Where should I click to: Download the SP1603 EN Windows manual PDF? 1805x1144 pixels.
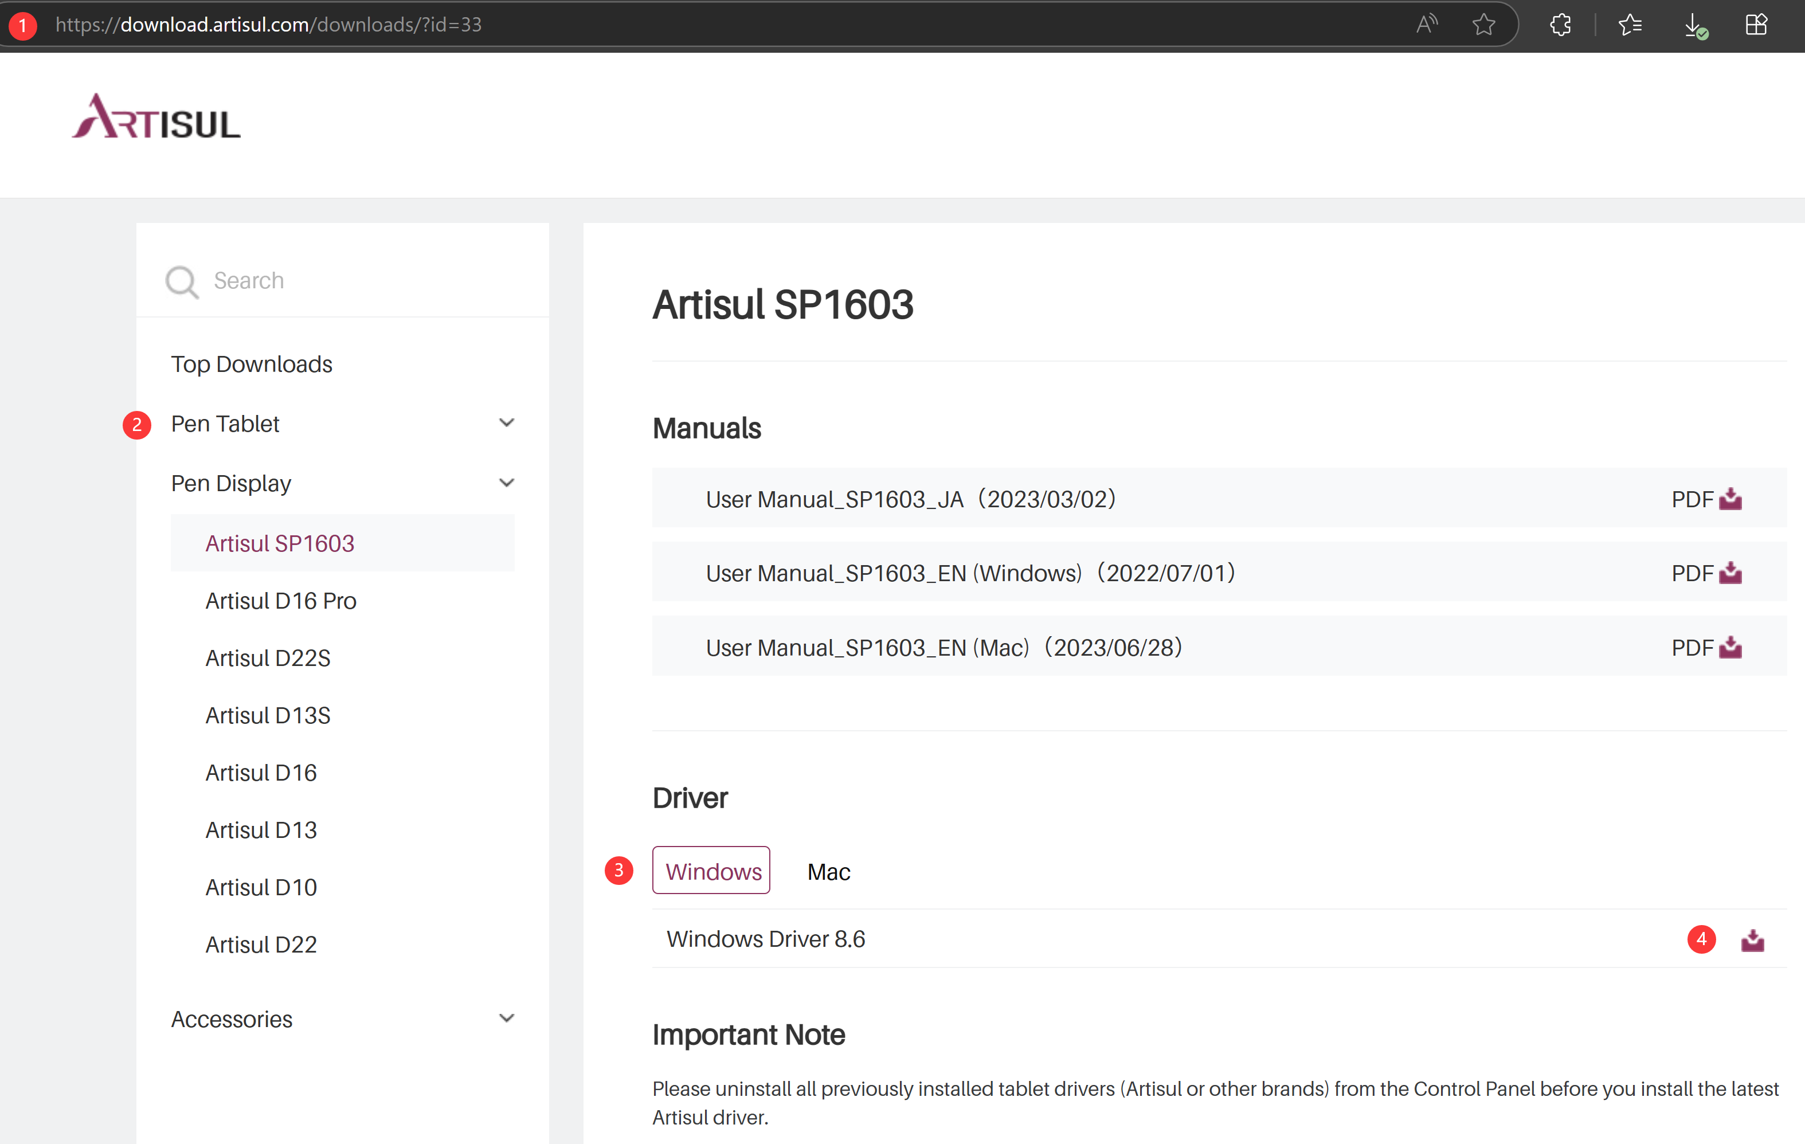1729,574
